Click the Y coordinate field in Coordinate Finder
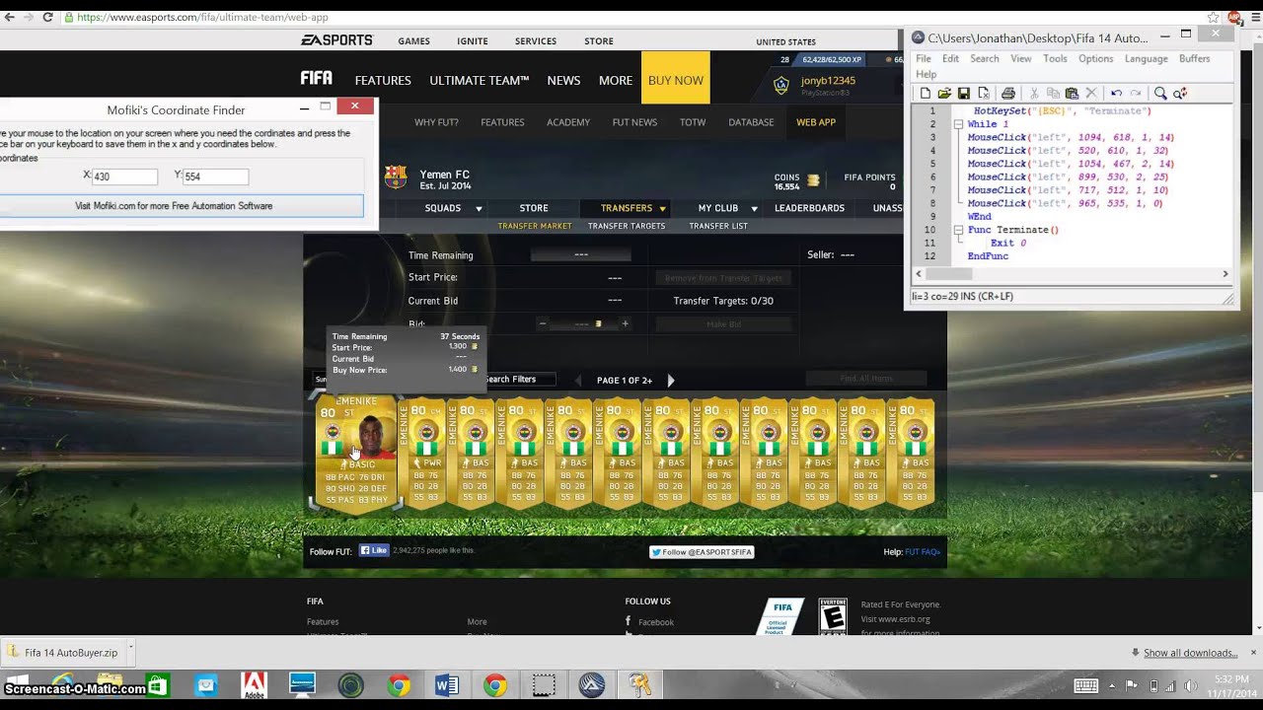This screenshot has height=710, width=1263. 215,177
